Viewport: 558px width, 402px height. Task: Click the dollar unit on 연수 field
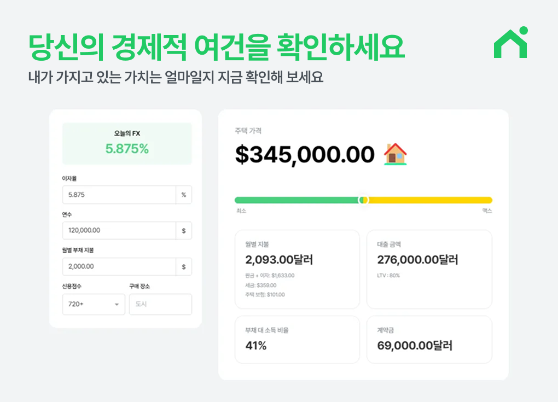click(183, 231)
